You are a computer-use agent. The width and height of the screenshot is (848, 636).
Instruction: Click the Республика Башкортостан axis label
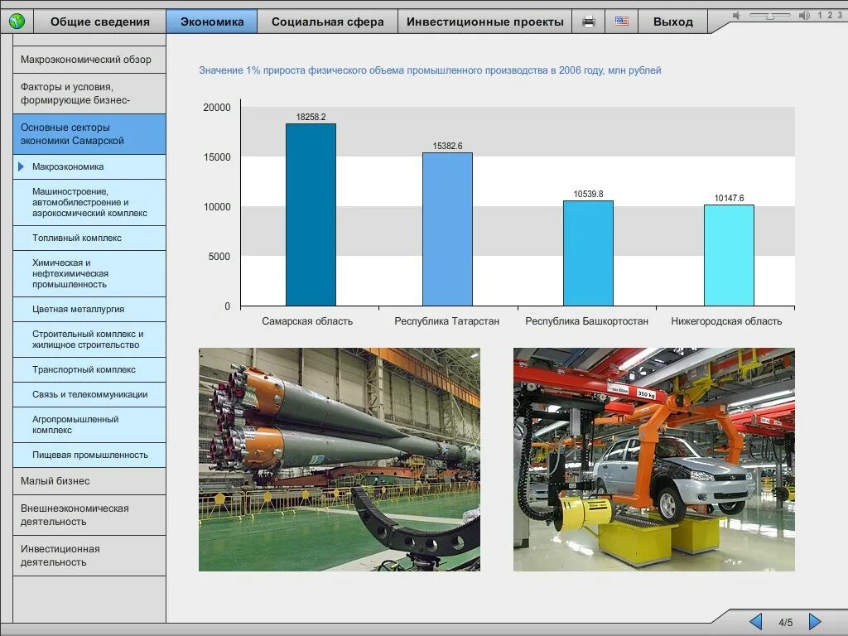(x=587, y=321)
